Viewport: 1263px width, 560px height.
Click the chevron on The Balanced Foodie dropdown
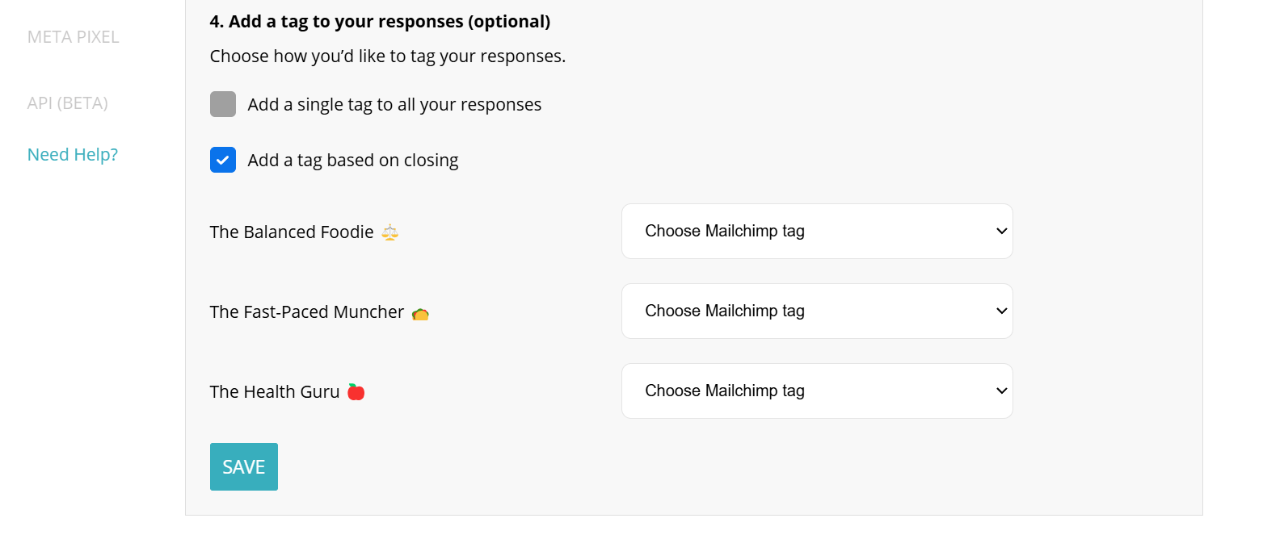1001,231
